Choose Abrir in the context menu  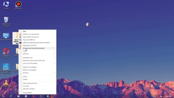pyautogui.click(x=38, y=31)
